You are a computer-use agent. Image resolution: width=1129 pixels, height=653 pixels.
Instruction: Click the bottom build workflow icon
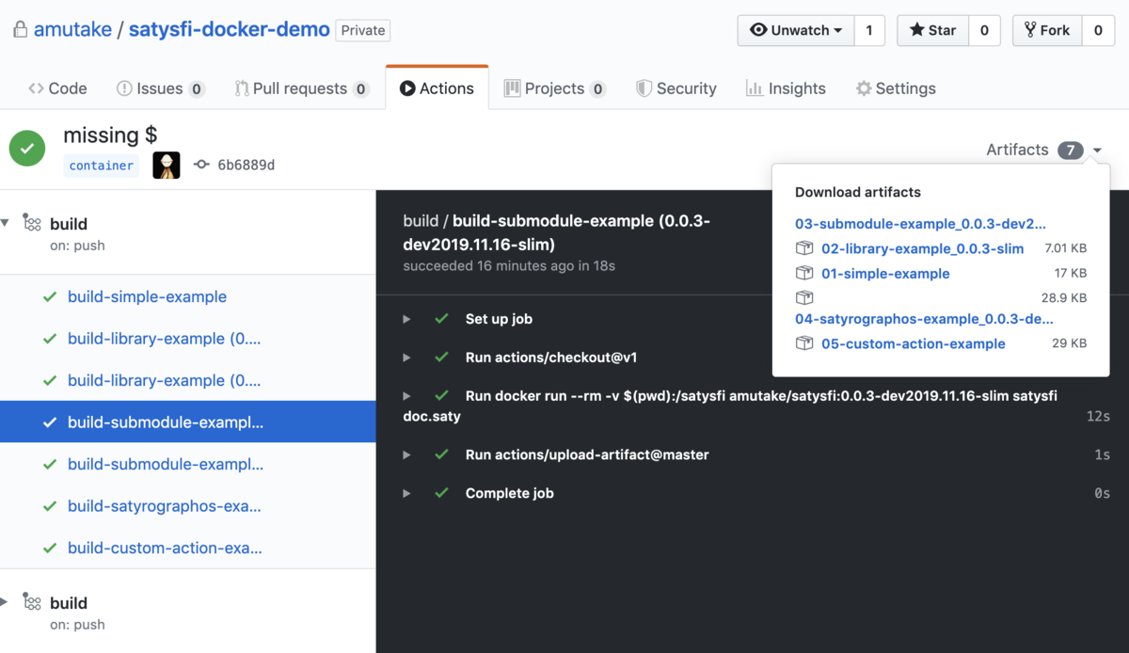32,602
